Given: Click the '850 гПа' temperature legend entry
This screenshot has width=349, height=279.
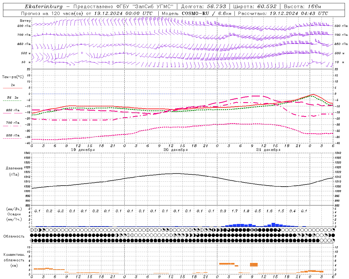Looking at the screenshot, I should [x=13, y=110].
